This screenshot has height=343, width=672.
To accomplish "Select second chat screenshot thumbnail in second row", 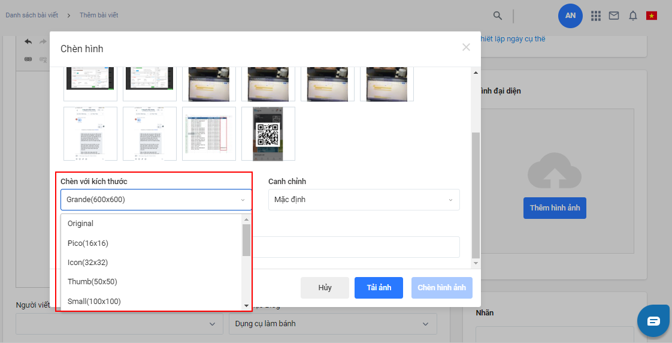I will (150, 134).
